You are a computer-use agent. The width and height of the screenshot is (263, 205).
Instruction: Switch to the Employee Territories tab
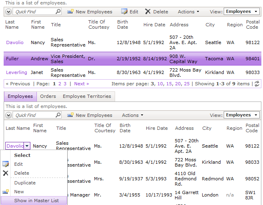[87, 96]
